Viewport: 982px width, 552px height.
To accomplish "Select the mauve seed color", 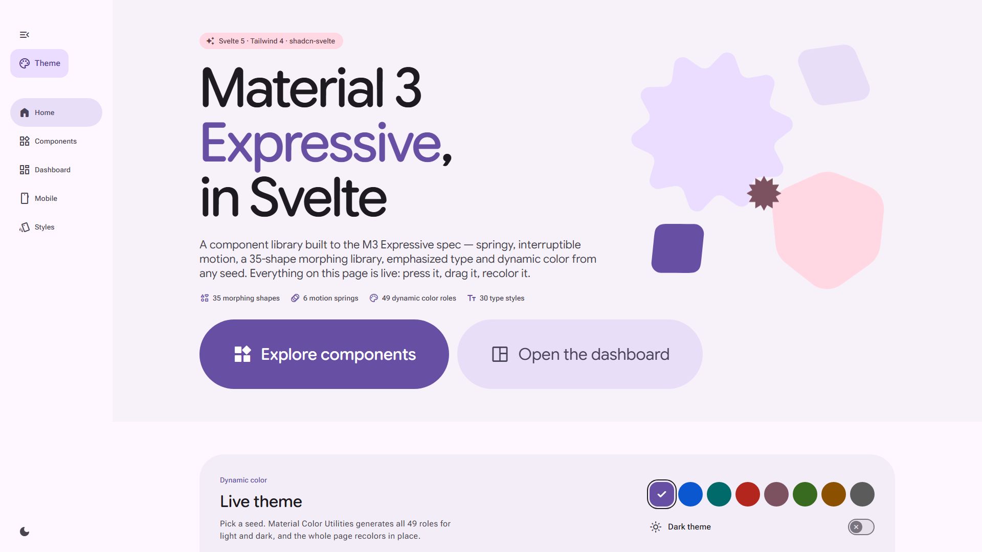I will click(776, 494).
